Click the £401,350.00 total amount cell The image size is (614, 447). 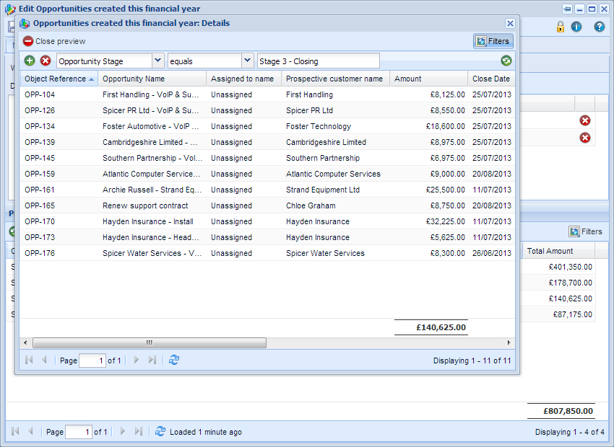tap(570, 267)
